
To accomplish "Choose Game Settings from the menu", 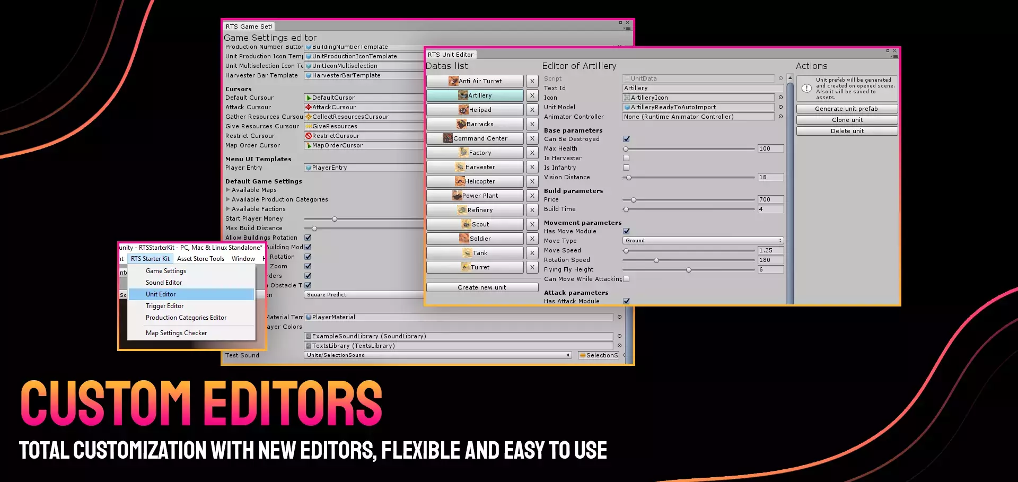I will point(191,271).
